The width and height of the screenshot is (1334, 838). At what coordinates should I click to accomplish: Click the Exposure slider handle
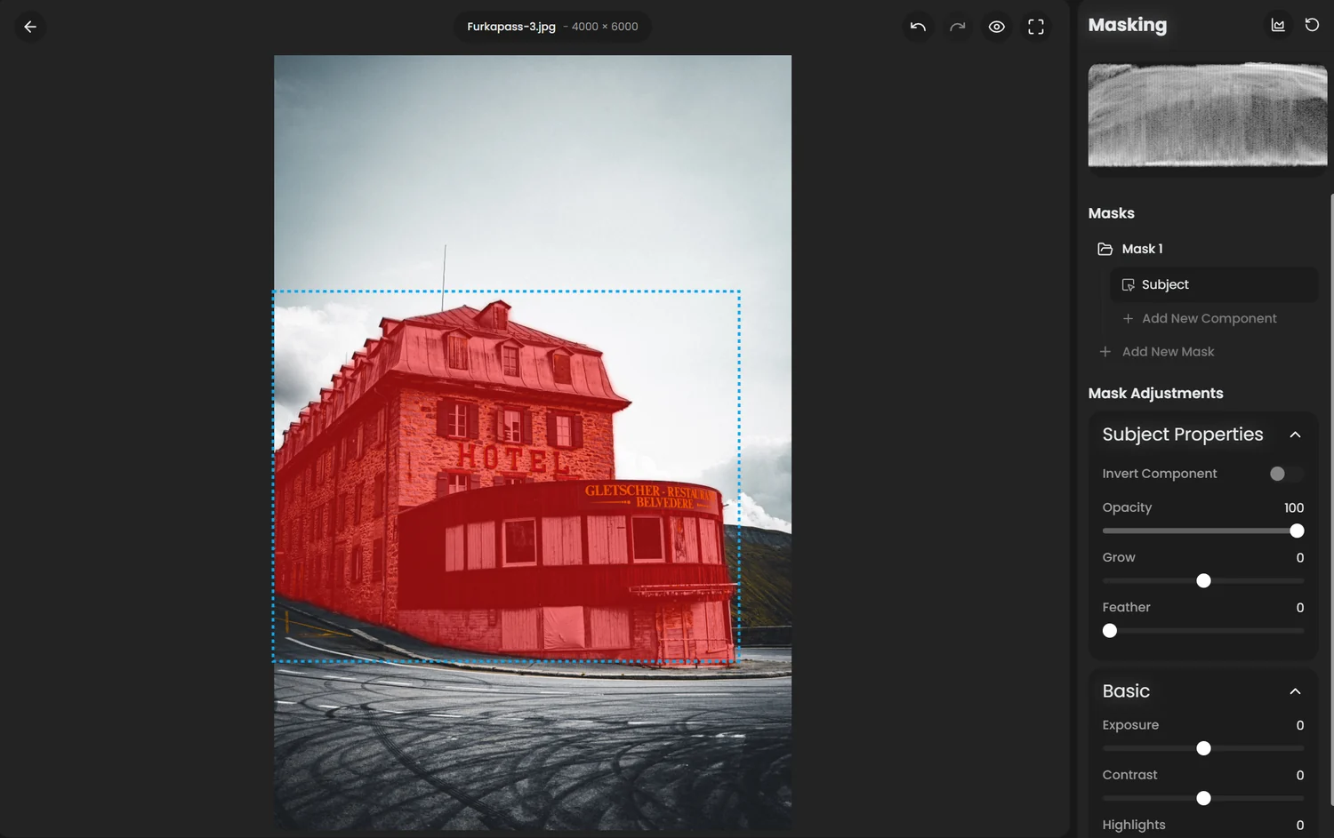pos(1203,748)
